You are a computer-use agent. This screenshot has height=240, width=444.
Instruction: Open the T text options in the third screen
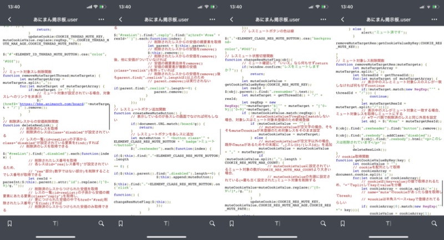(277, 223)
